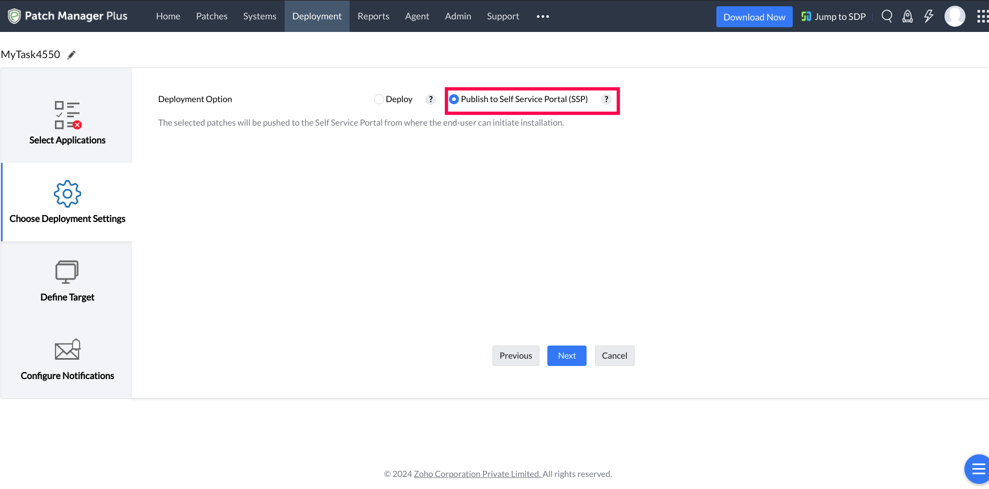Click the pencil icon to rename MyTask4550
This screenshot has height=489, width=989.
(72, 55)
